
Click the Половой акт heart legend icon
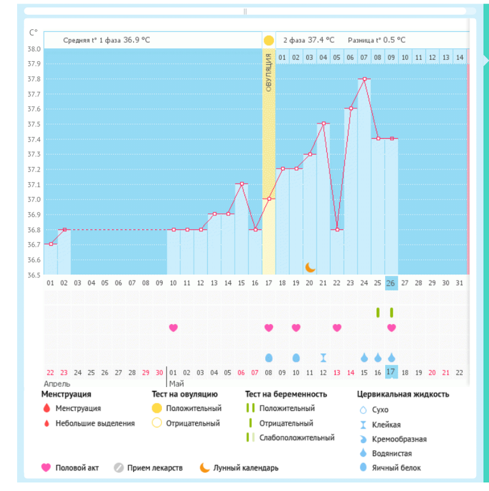point(45,467)
